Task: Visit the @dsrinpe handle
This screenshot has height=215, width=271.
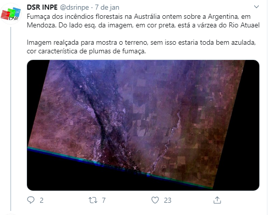Action: 74,8
